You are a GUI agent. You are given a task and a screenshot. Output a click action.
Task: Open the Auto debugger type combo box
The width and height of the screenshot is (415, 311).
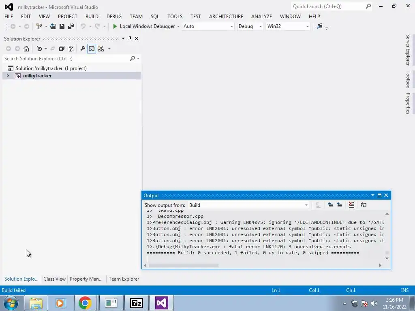click(x=208, y=26)
